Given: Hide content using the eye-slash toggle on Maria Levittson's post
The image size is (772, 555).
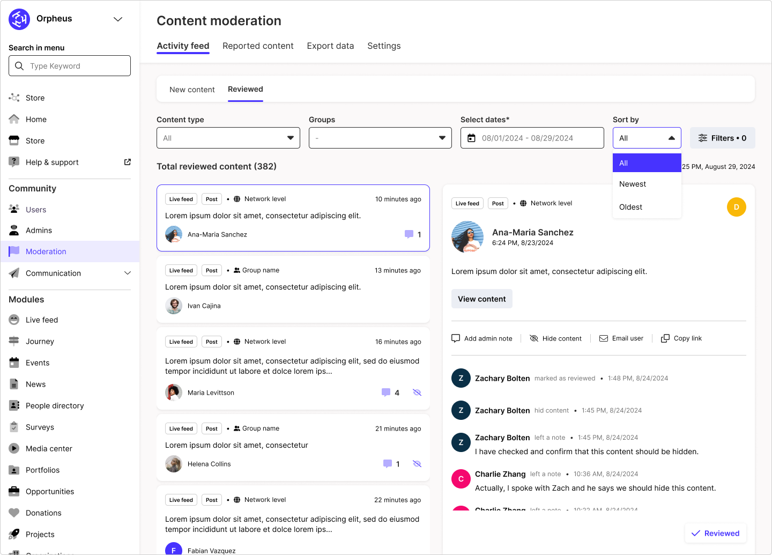Looking at the screenshot, I should click(417, 392).
